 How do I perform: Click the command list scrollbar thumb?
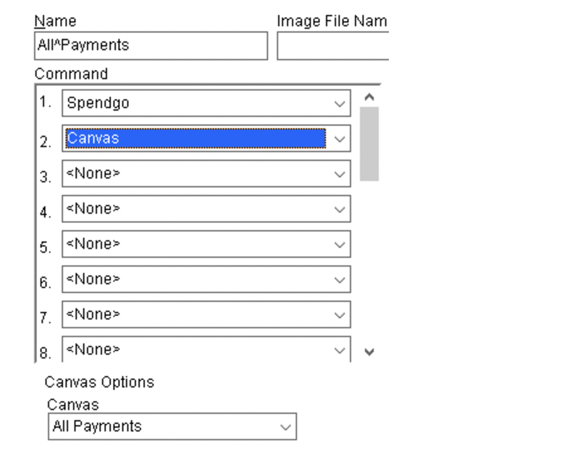[x=369, y=143]
